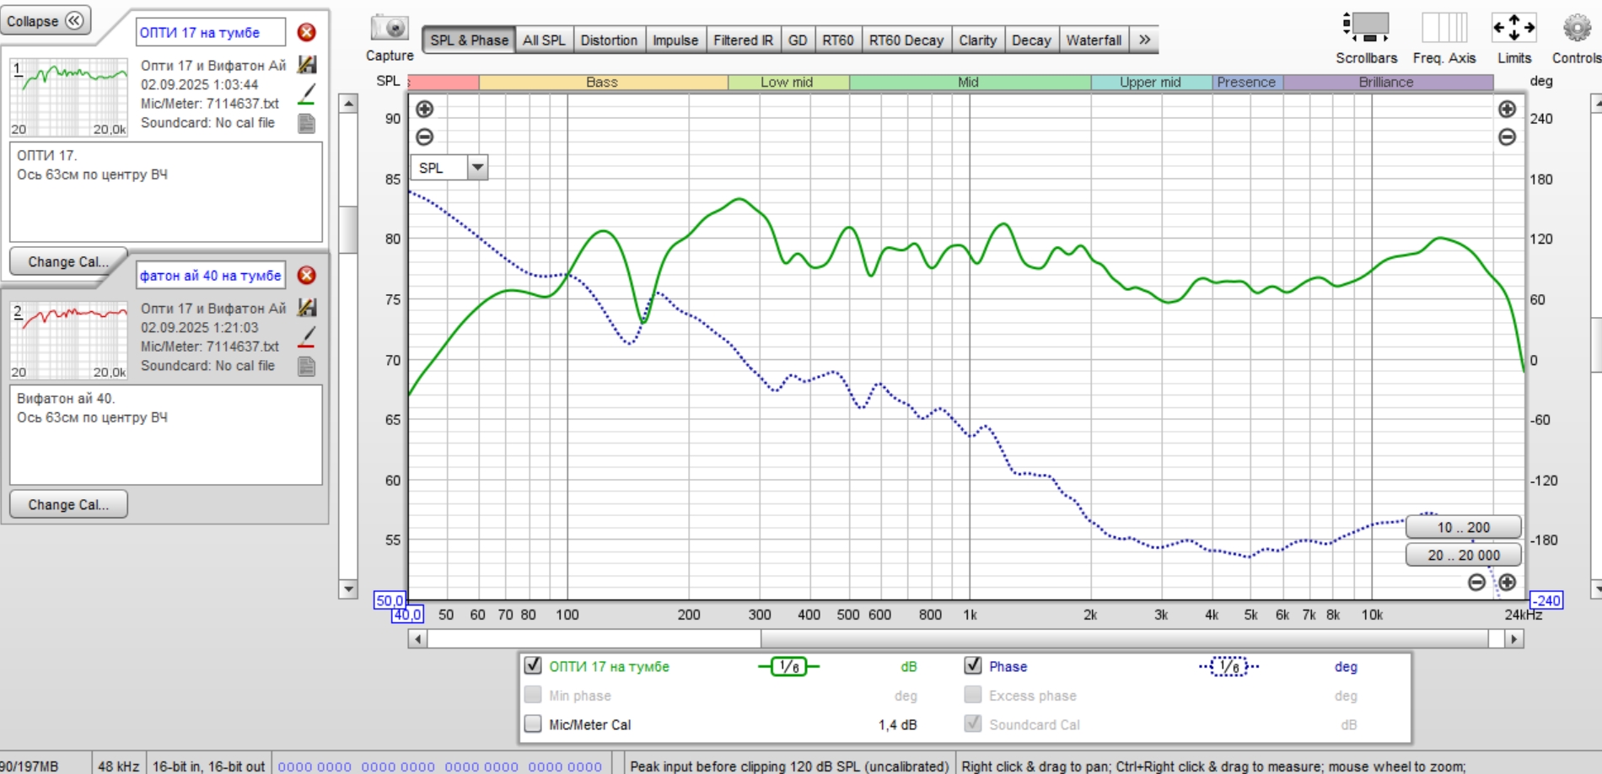This screenshot has width=1602, height=774.
Task: Zoom out phase axis, top-right minus icon
Action: pyautogui.click(x=1508, y=137)
